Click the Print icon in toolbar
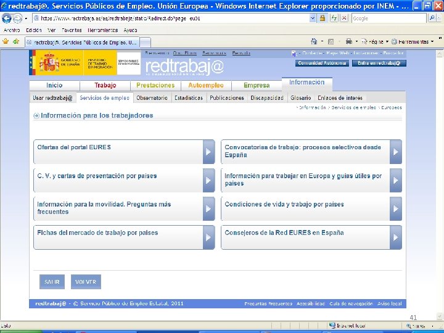This screenshot has width=444, height=333. tap(349, 42)
